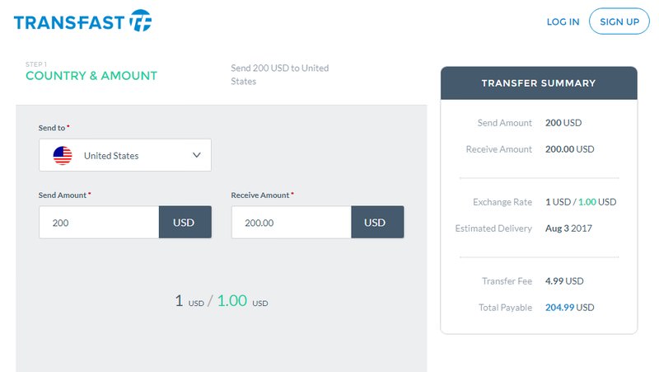Select the Send Amount USD currency box

coord(185,222)
